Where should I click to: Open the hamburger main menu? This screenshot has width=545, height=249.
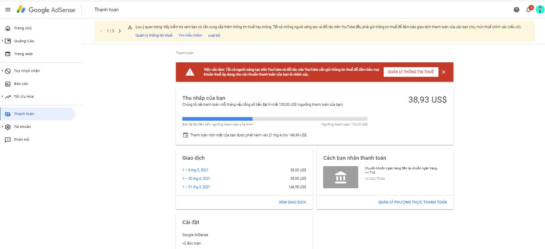click(8, 10)
